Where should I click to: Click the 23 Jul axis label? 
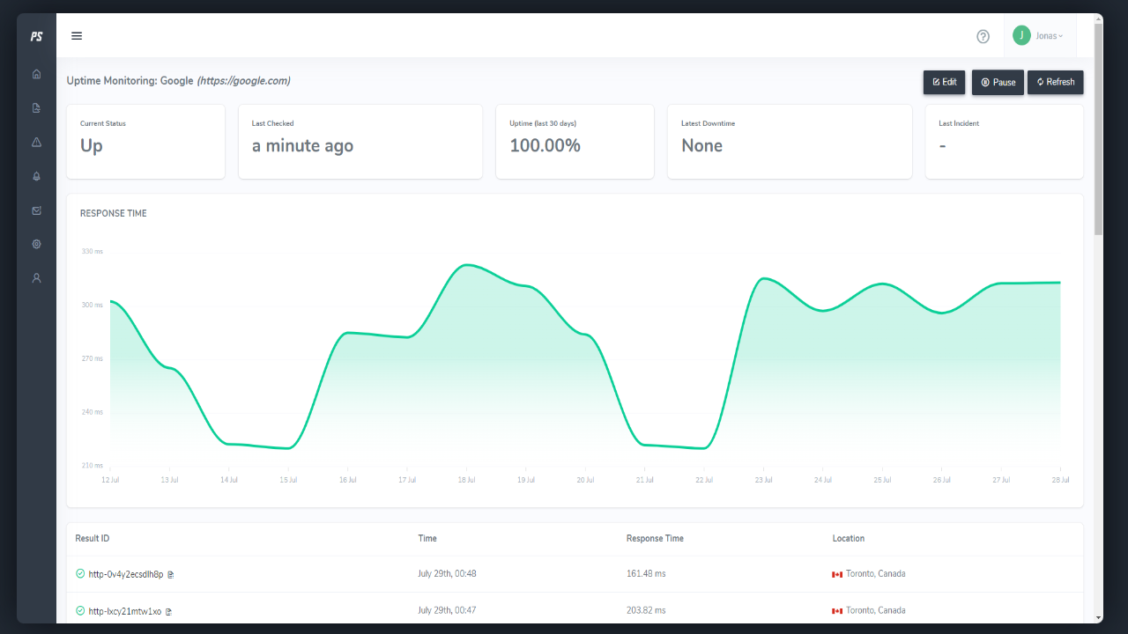[763, 480]
